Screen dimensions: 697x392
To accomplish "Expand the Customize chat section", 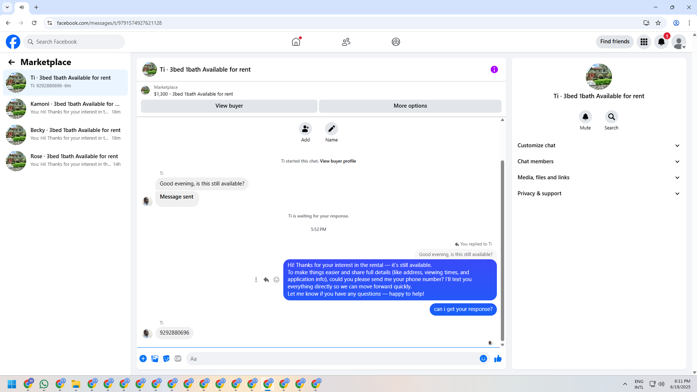I will pyautogui.click(x=599, y=145).
